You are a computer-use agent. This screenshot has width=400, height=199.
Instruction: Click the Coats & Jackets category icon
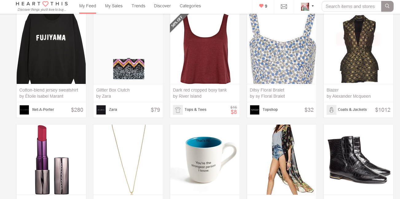pos(331,110)
